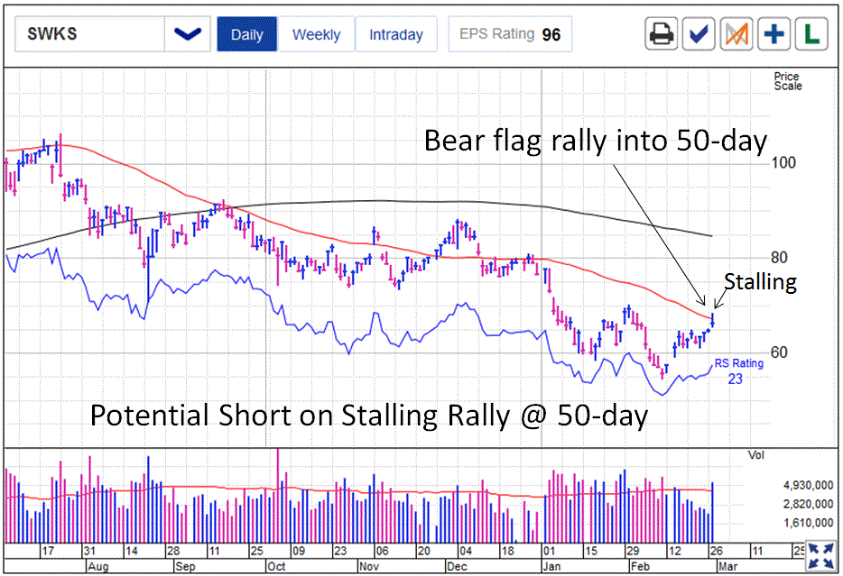
Task: Click the 04 date label on axis
Action: click(x=466, y=551)
